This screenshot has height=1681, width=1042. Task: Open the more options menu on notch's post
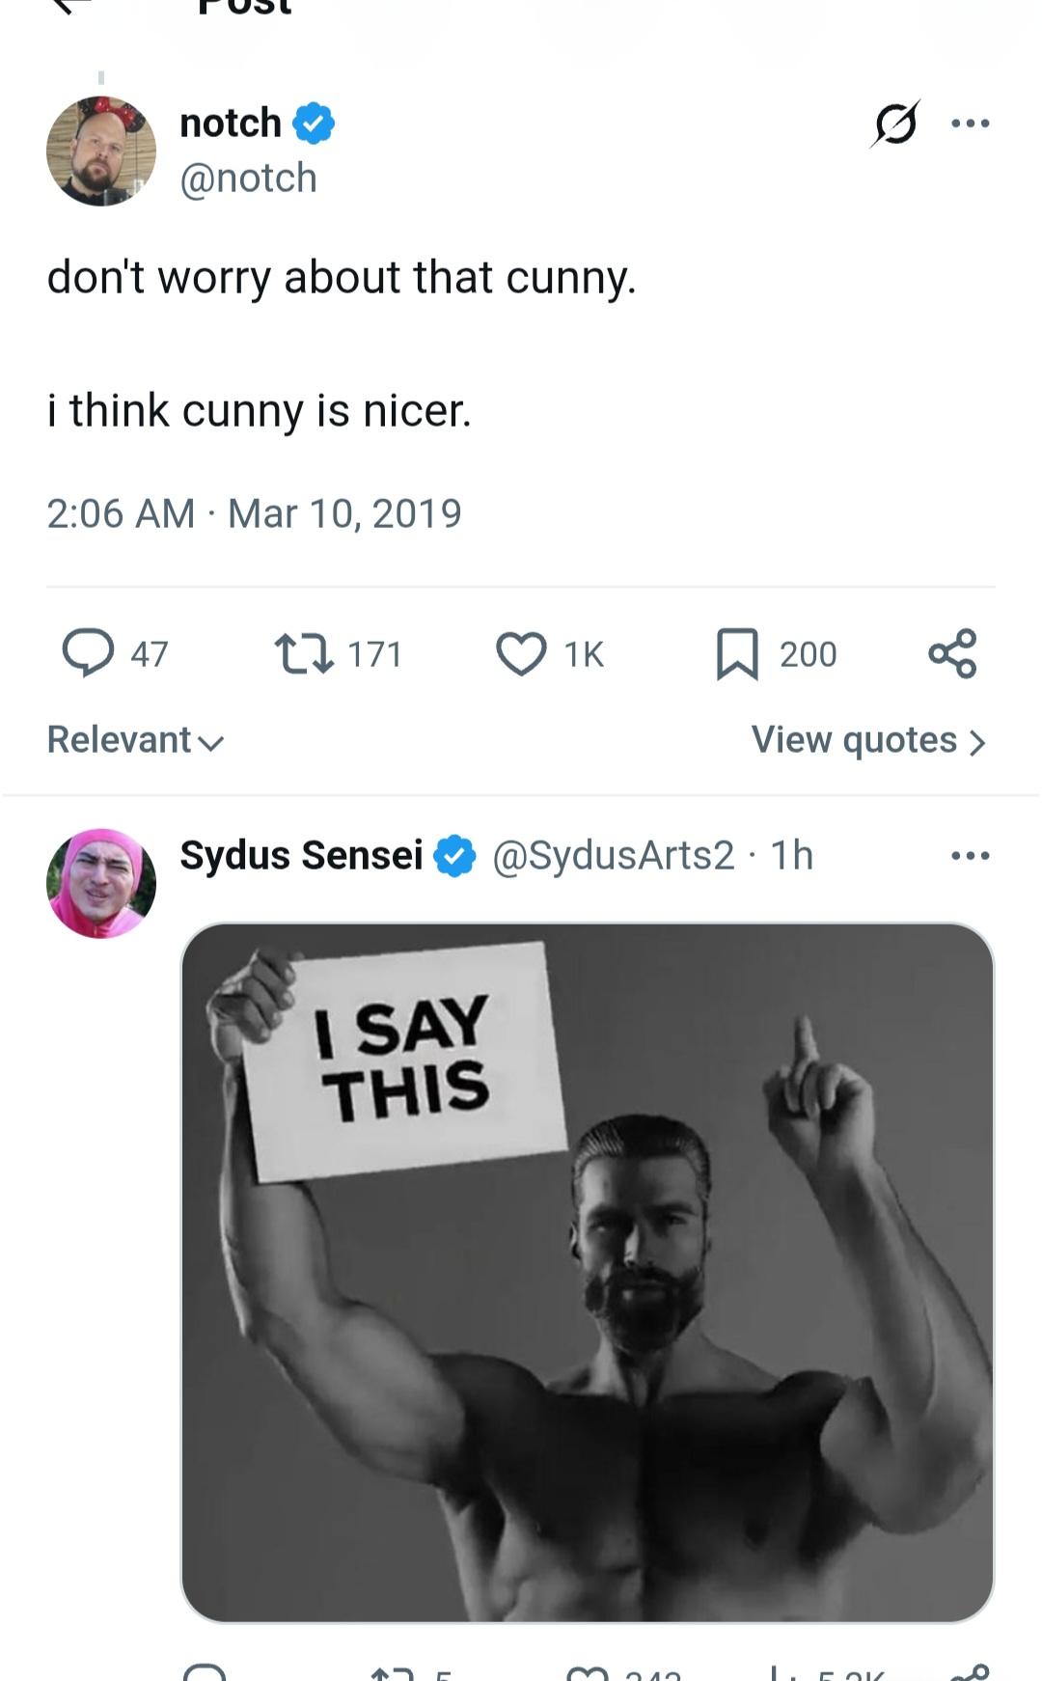(970, 124)
